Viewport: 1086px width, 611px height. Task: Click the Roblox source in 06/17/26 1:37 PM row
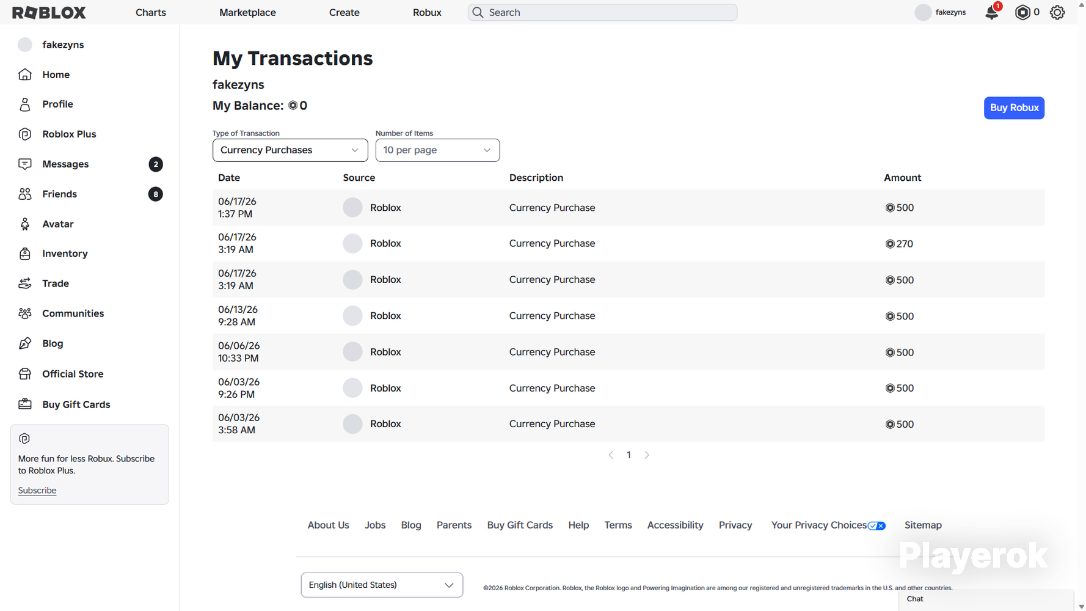point(385,208)
